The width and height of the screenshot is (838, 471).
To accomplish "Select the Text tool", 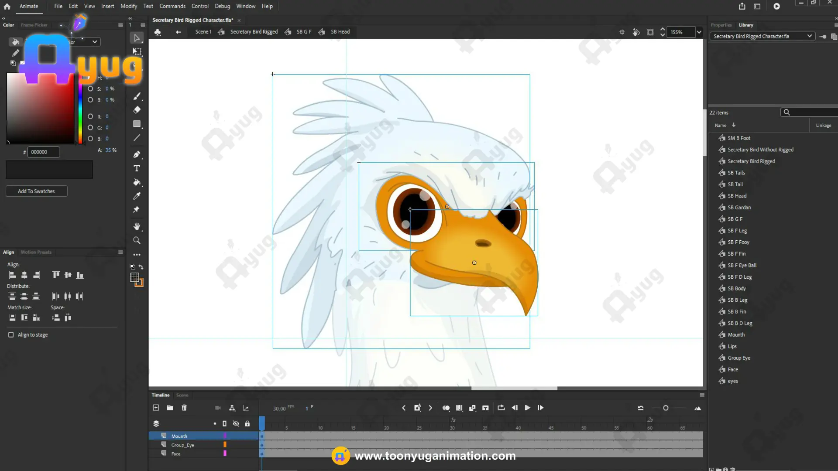I will tap(137, 168).
